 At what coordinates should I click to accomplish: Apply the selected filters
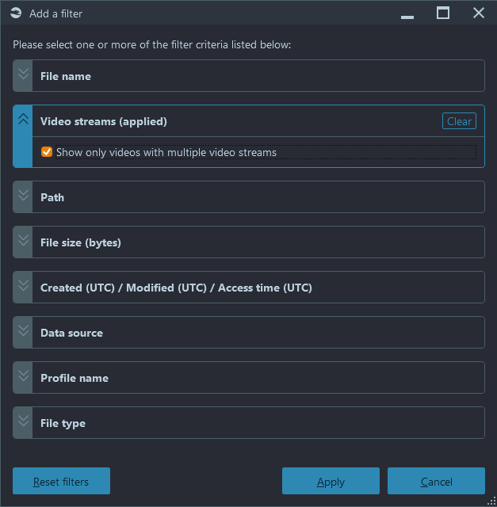coord(331,481)
